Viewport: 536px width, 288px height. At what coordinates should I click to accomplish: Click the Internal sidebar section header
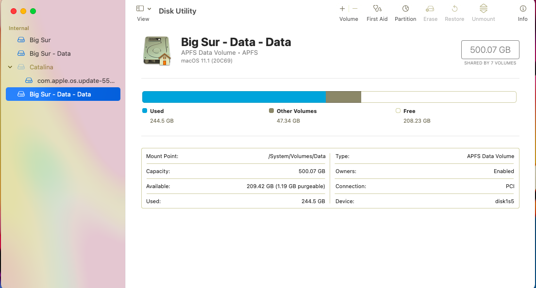pyautogui.click(x=19, y=28)
